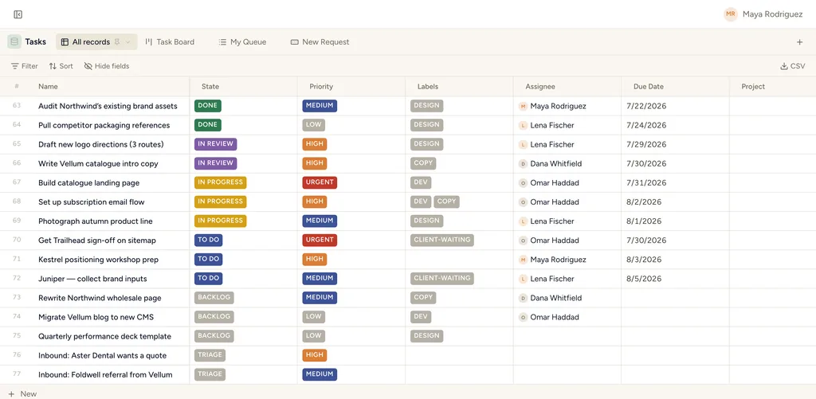Open 'Inbound: Aster Dental wants a quote'
Screen dimensions: 816x399
coord(103,356)
